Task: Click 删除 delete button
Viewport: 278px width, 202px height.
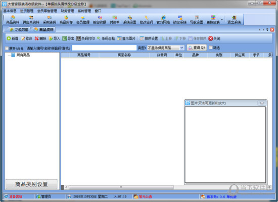Action: click(40, 38)
